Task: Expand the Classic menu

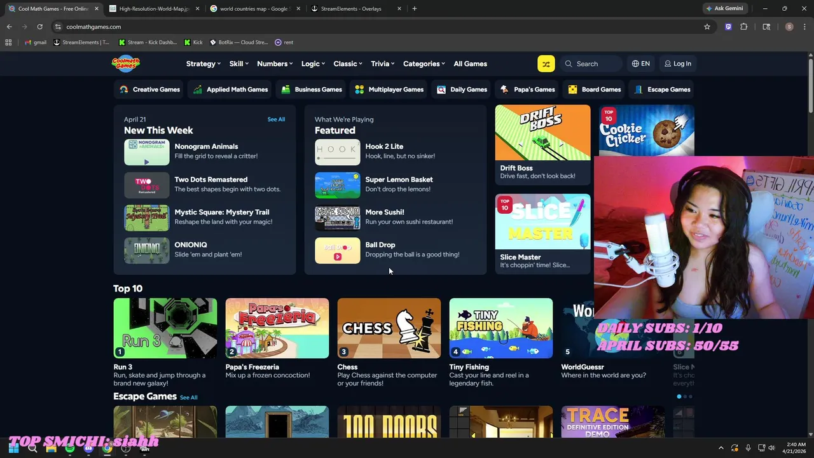Action: (348, 64)
